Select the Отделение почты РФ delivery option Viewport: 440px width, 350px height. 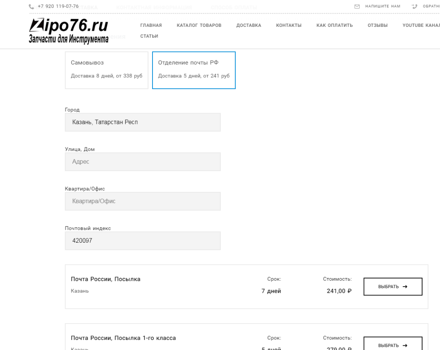coord(194,70)
